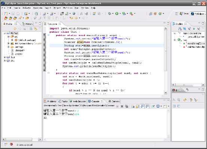
Task: Expand the Test project node
Action: pyautogui.click(x=5, y=57)
